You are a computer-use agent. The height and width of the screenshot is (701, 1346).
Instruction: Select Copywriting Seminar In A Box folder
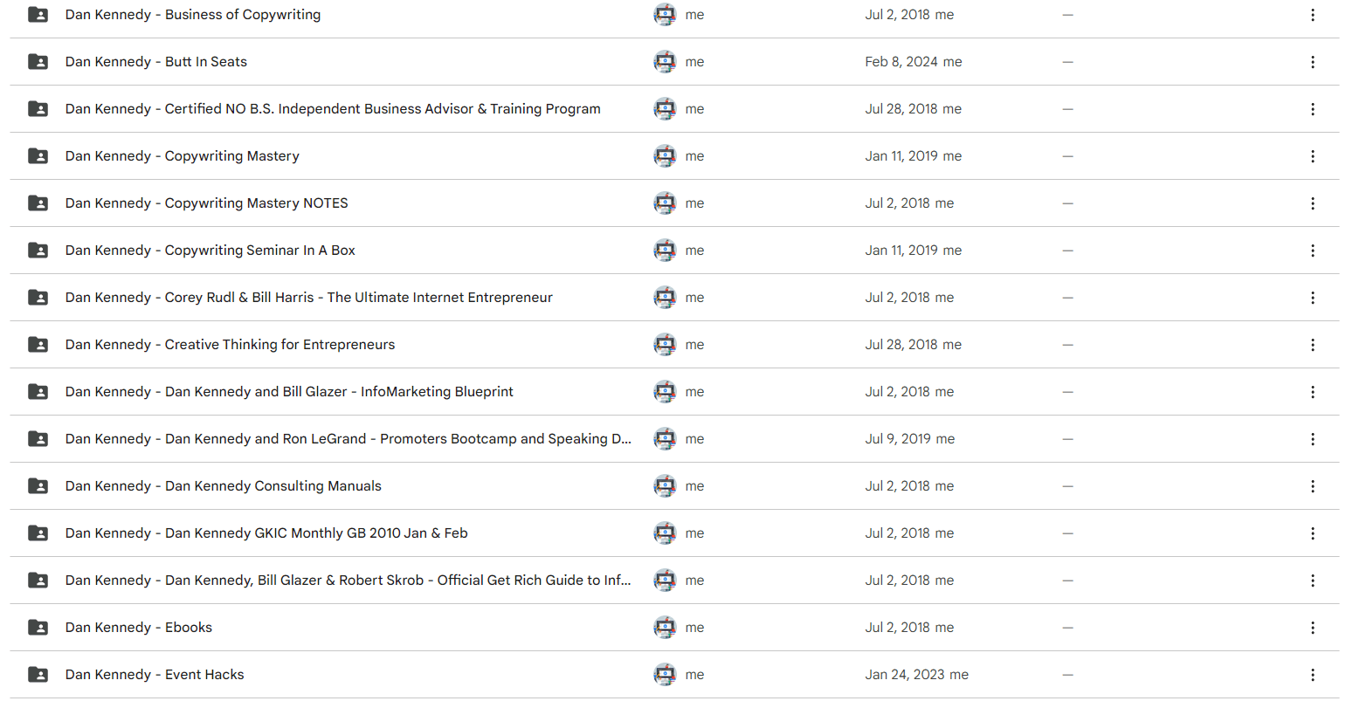211,251
